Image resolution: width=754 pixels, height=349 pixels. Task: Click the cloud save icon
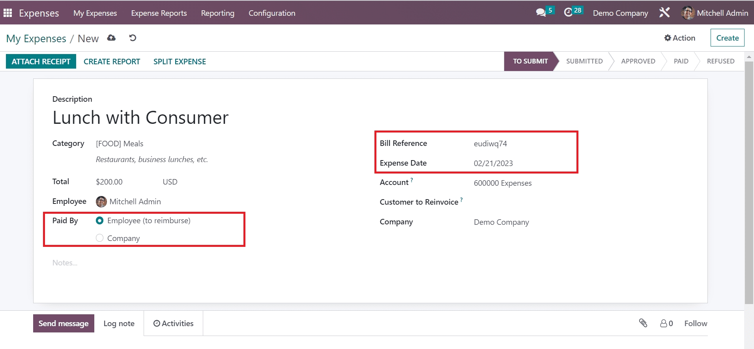(x=112, y=38)
